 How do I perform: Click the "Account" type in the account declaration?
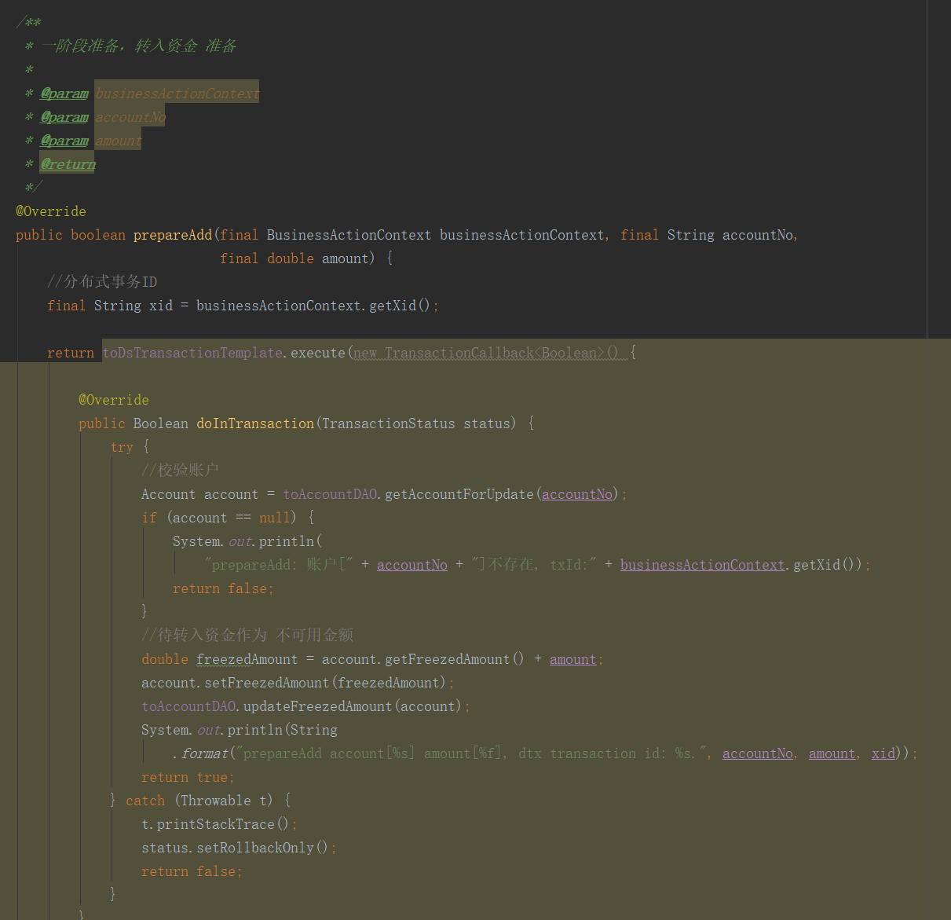tap(169, 494)
